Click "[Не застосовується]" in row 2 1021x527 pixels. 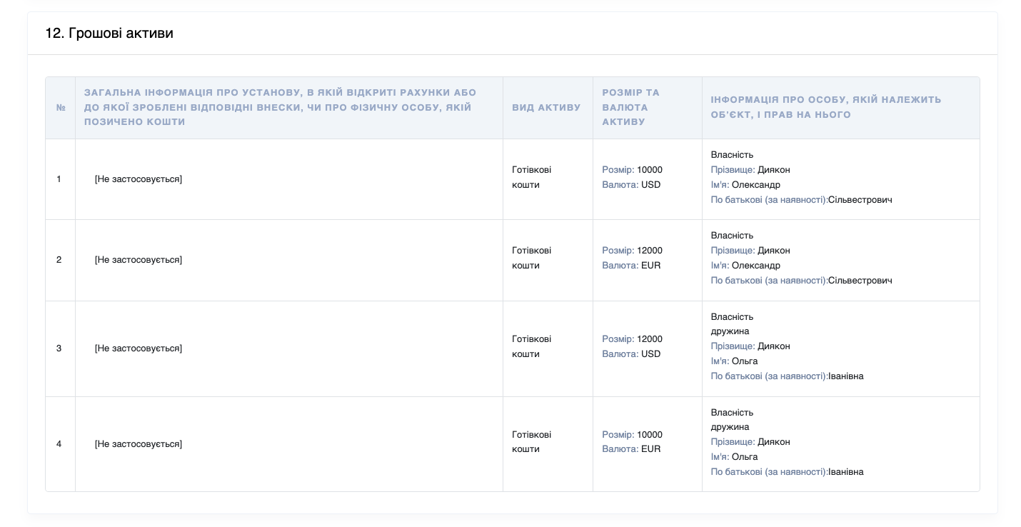[x=139, y=260]
